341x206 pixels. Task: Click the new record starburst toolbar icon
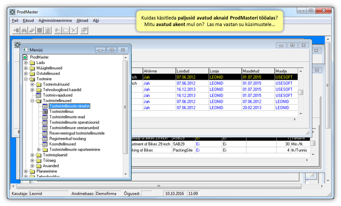[x=58, y=30]
